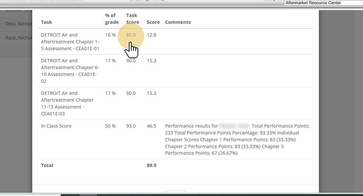The height and width of the screenshot is (196, 363).
Task: Click the Comments column header
Action: pos(178,22)
